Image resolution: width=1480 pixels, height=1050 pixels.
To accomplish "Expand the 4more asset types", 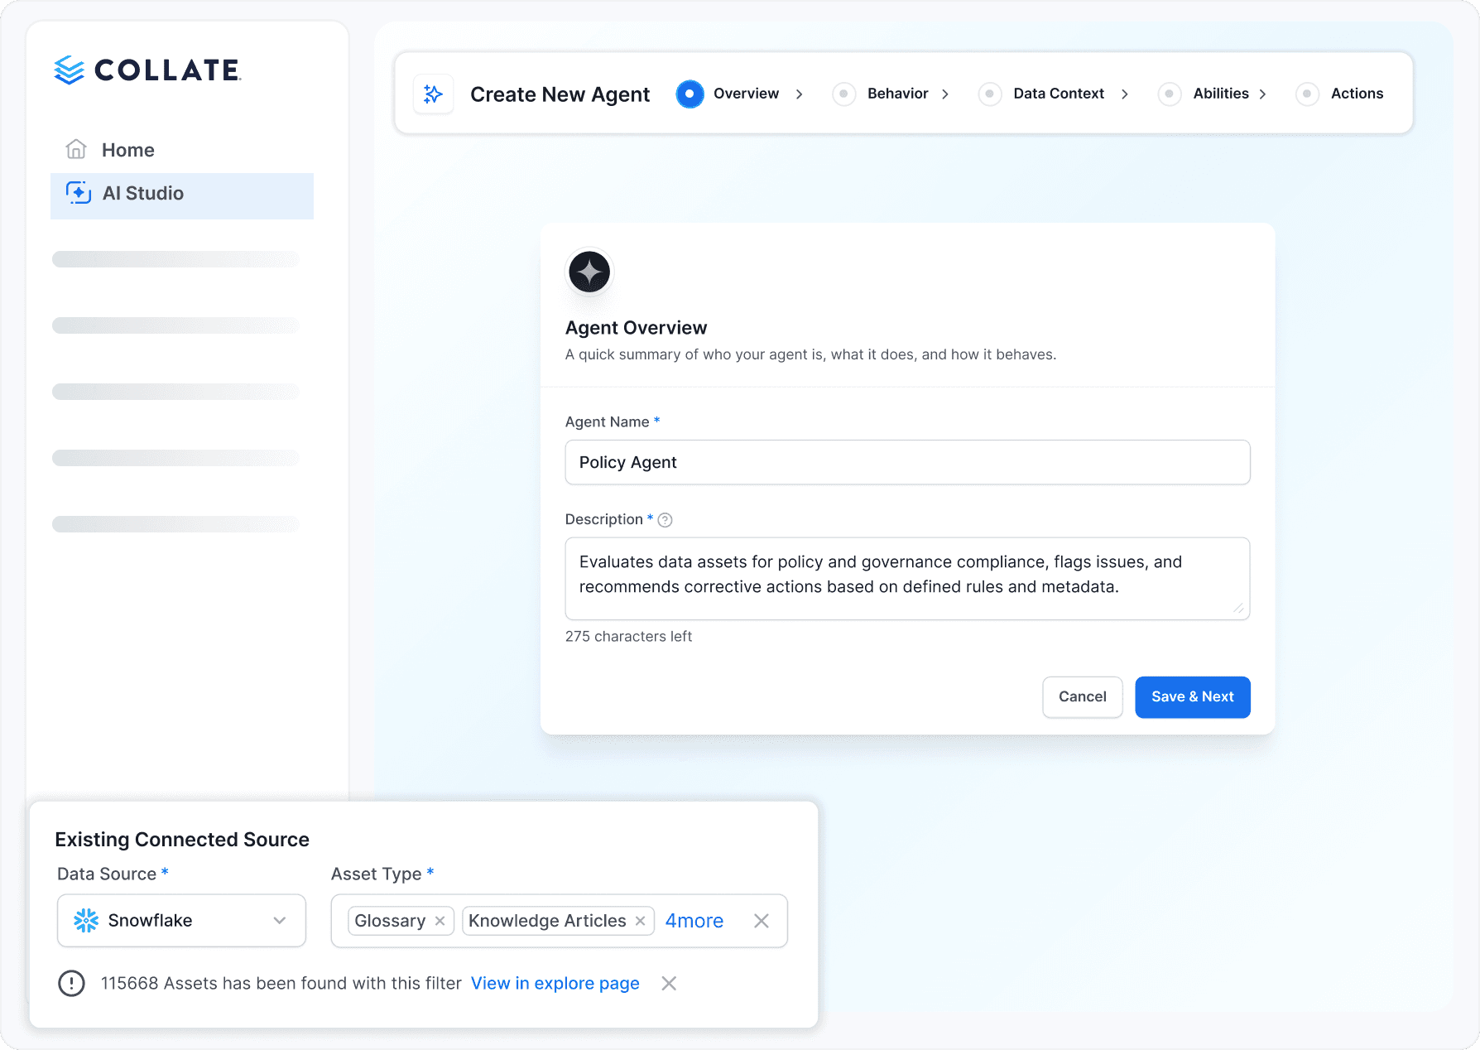I will click(694, 921).
